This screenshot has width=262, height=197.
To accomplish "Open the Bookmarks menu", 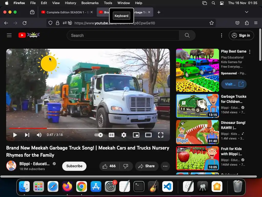I will point(90,3).
